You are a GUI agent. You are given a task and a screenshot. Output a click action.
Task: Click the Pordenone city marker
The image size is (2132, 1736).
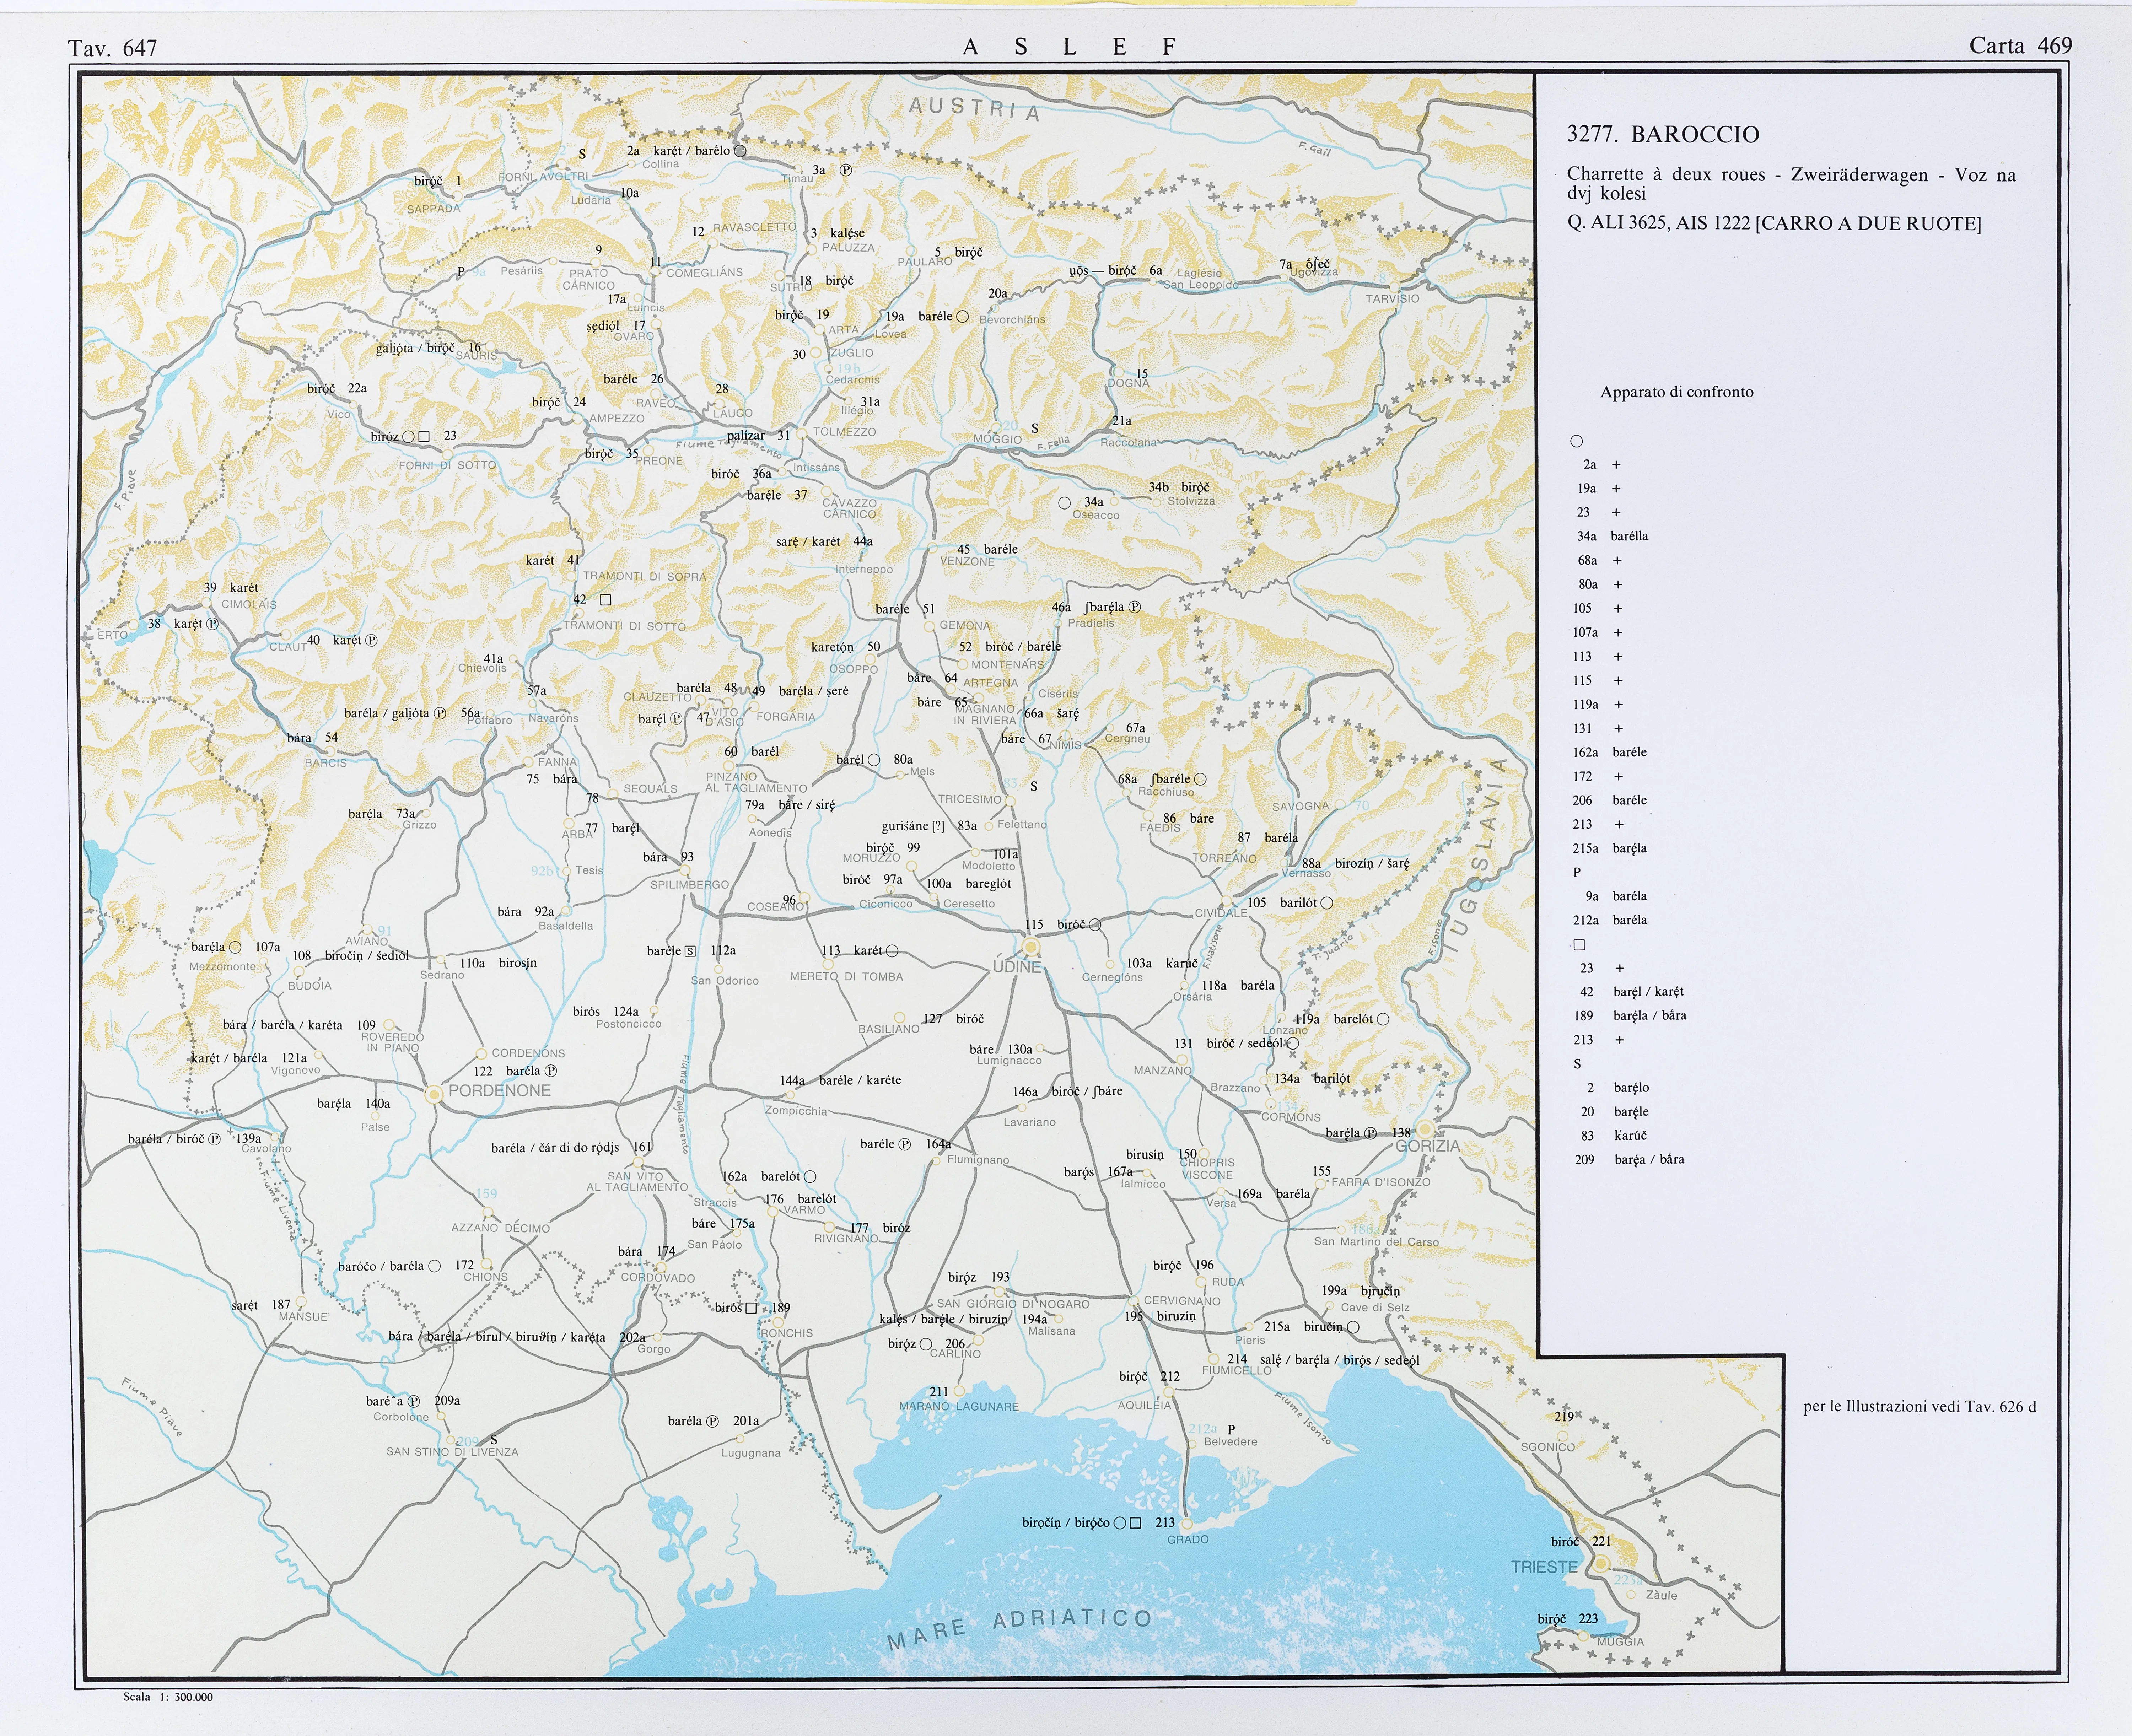point(433,1094)
